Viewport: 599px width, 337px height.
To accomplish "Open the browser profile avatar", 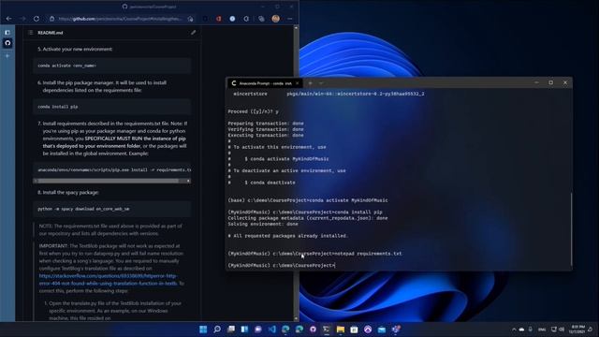I will (x=275, y=19).
